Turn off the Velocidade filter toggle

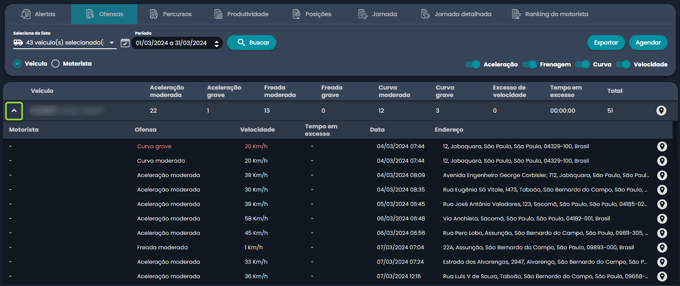pos(623,64)
